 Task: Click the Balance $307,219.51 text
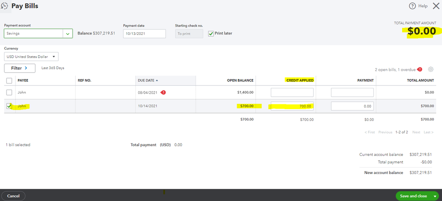pyautogui.click(x=96, y=33)
